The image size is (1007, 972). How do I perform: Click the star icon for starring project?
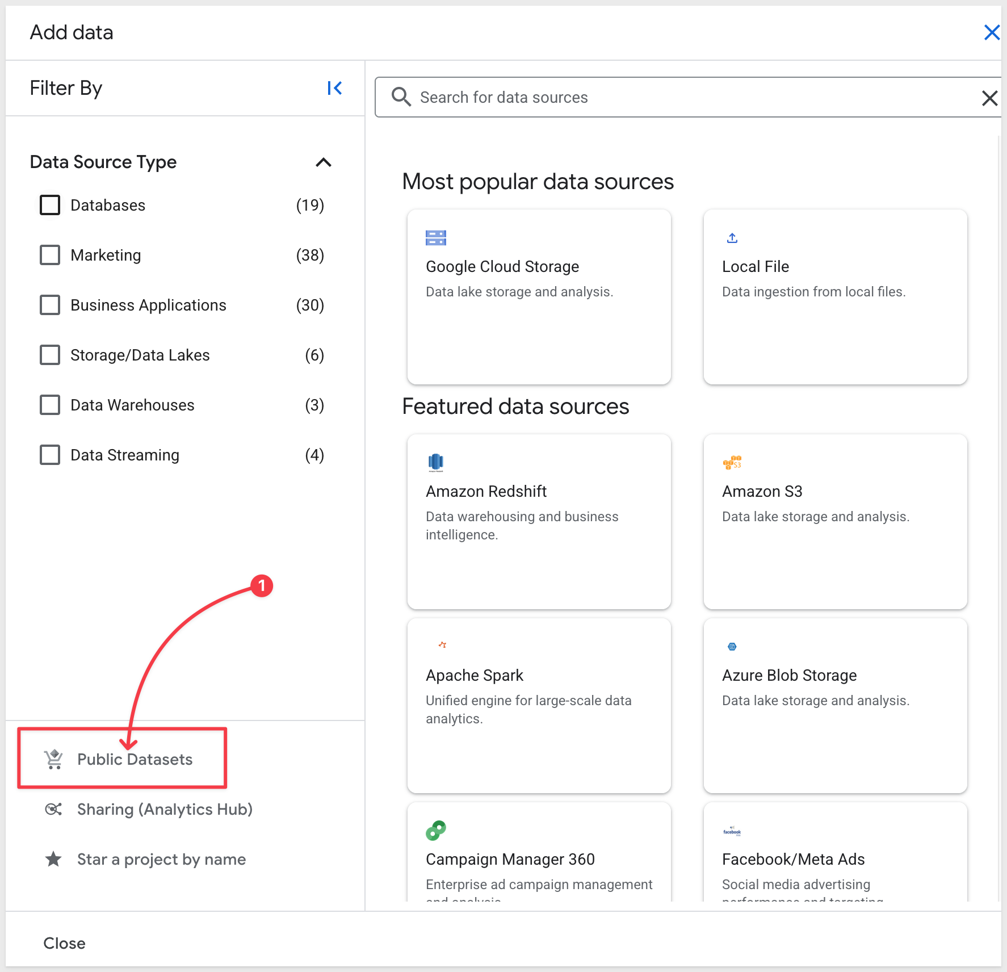53,859
